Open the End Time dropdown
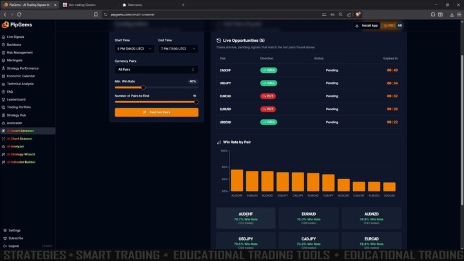464x261 pixels. (178, 48)
